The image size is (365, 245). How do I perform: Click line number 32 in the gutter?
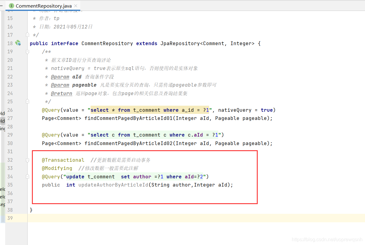(10, 160)
